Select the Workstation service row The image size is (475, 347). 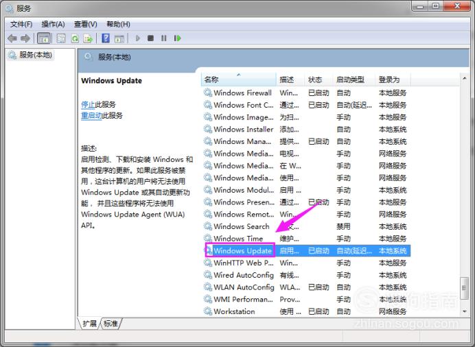pyautogui.click(x=307, y=311)
